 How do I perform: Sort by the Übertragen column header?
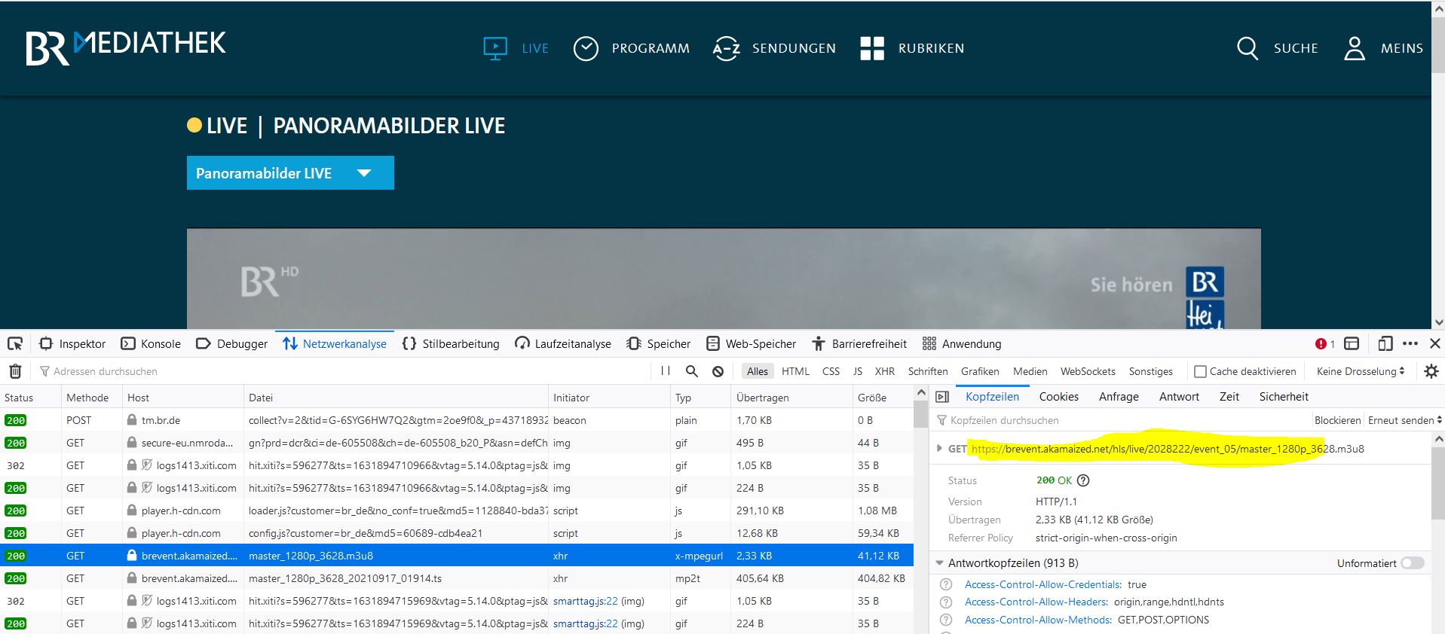pos(791,397)
